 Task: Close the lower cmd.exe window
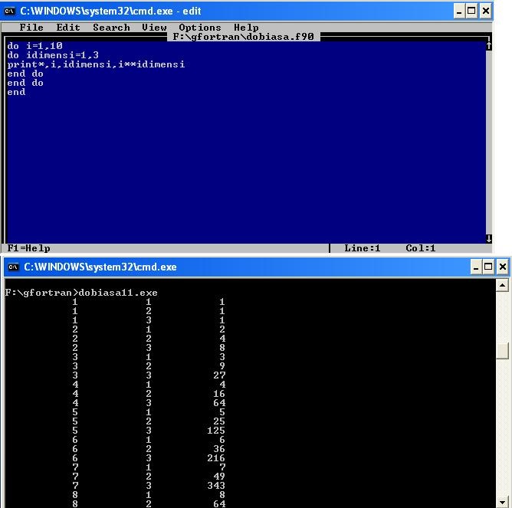tap(502, 267)
